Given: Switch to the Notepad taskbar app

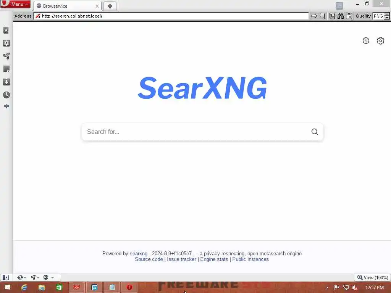Looking at the screenshot, I should coord(112,288).
